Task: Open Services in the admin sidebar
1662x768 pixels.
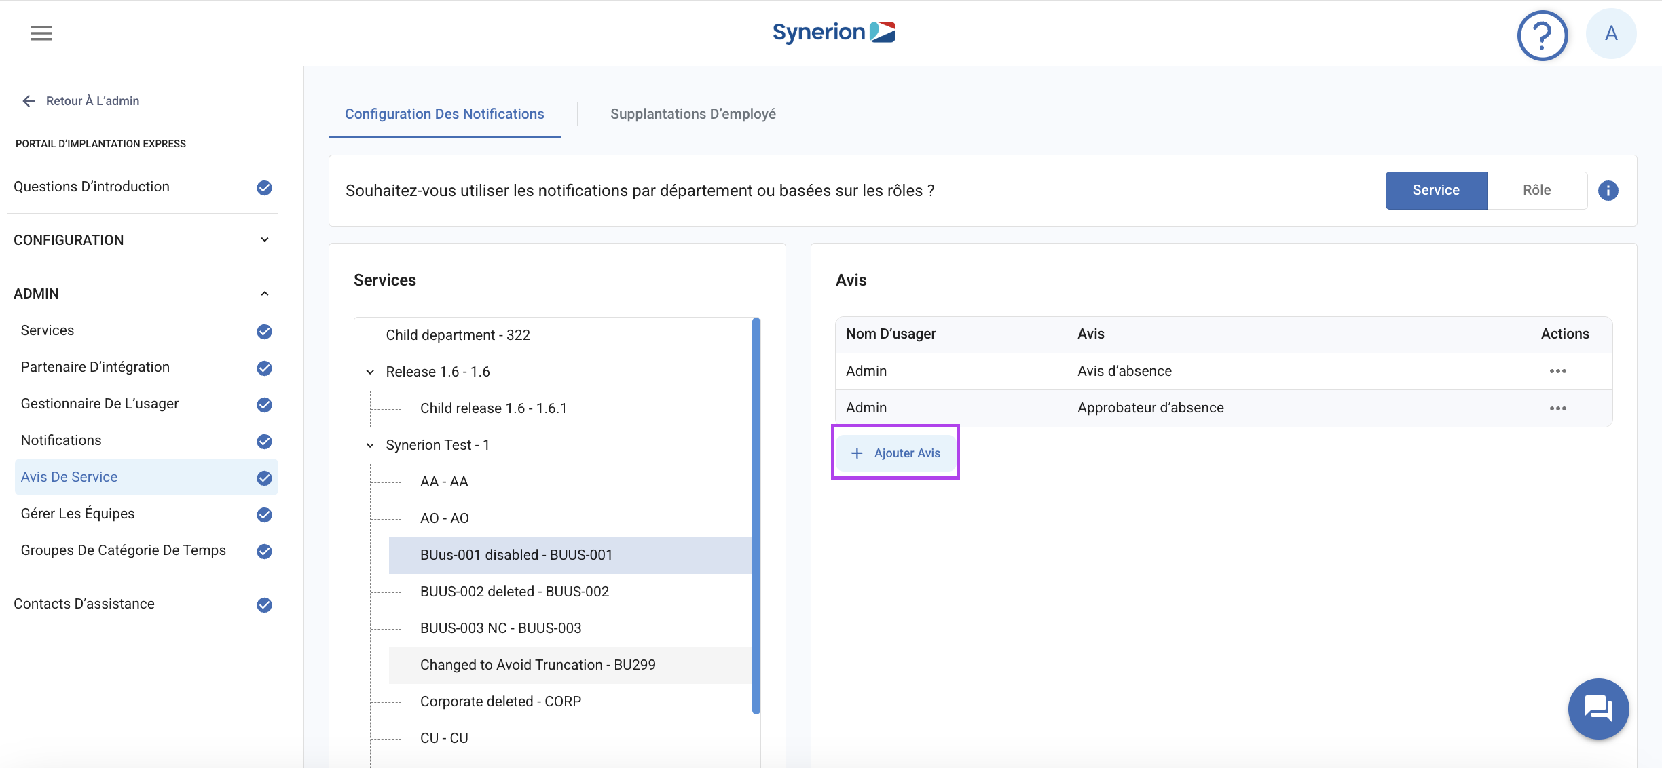Action: [x=48, y=330]
